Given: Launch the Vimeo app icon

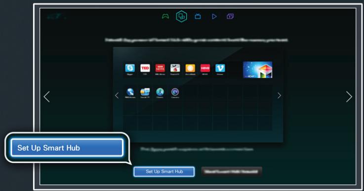Looking at the screenshot, I should coord(220,68).
